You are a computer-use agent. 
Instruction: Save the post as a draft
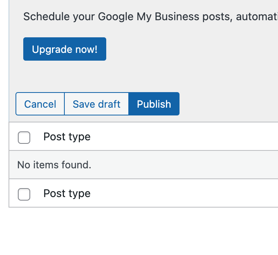(x=97, y=104)
